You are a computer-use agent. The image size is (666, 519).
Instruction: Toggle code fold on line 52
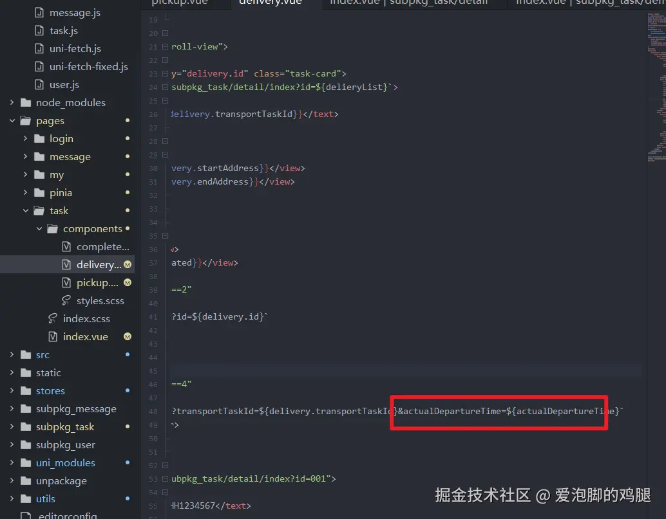166,465
